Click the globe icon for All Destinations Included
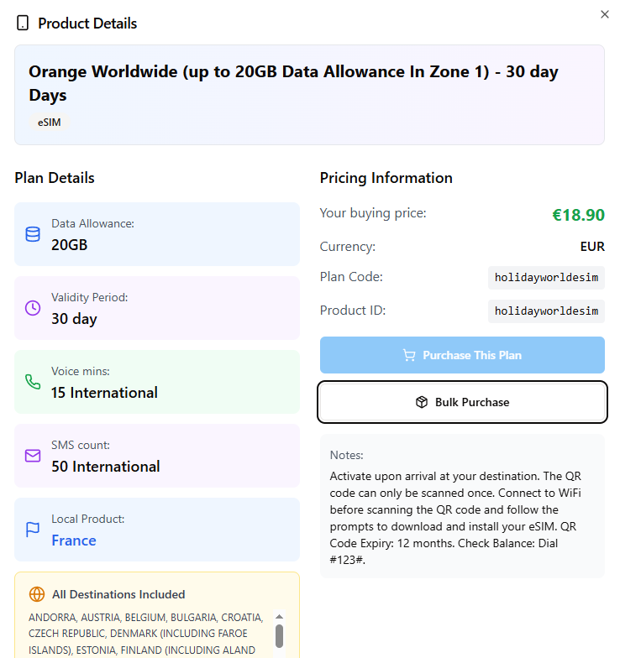The height and width of the screenshot is (658, 620). [x=37, y=594]
